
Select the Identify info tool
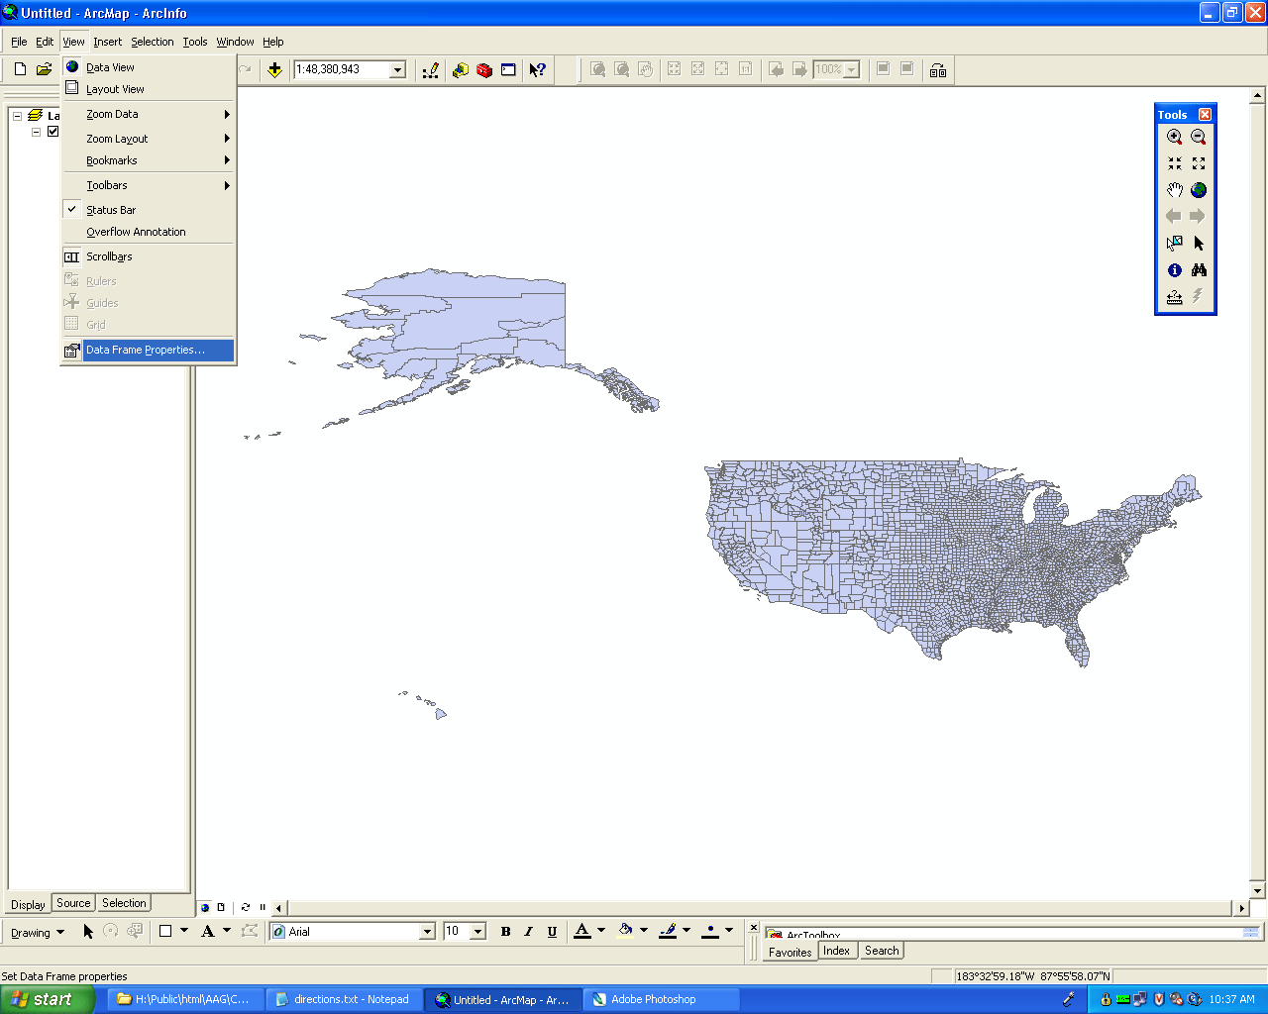tap(1174, 270)
